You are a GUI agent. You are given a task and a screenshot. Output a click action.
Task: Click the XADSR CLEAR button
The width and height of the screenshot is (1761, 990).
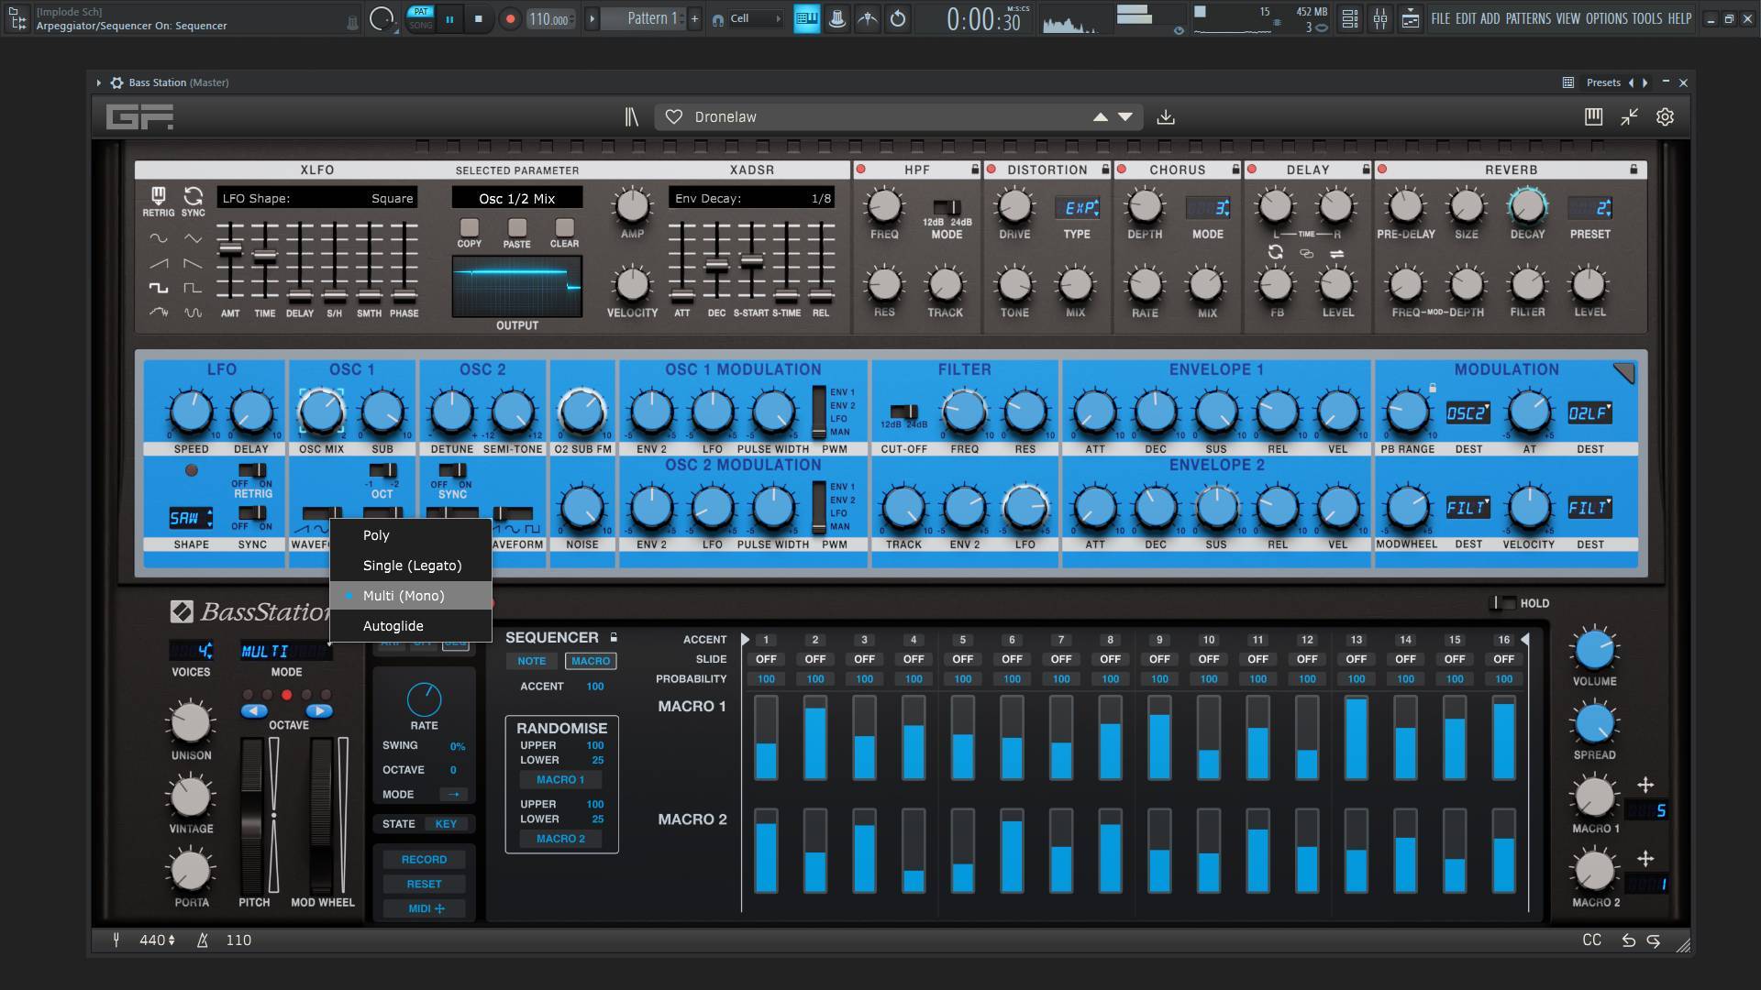click(x=564, y=227)
